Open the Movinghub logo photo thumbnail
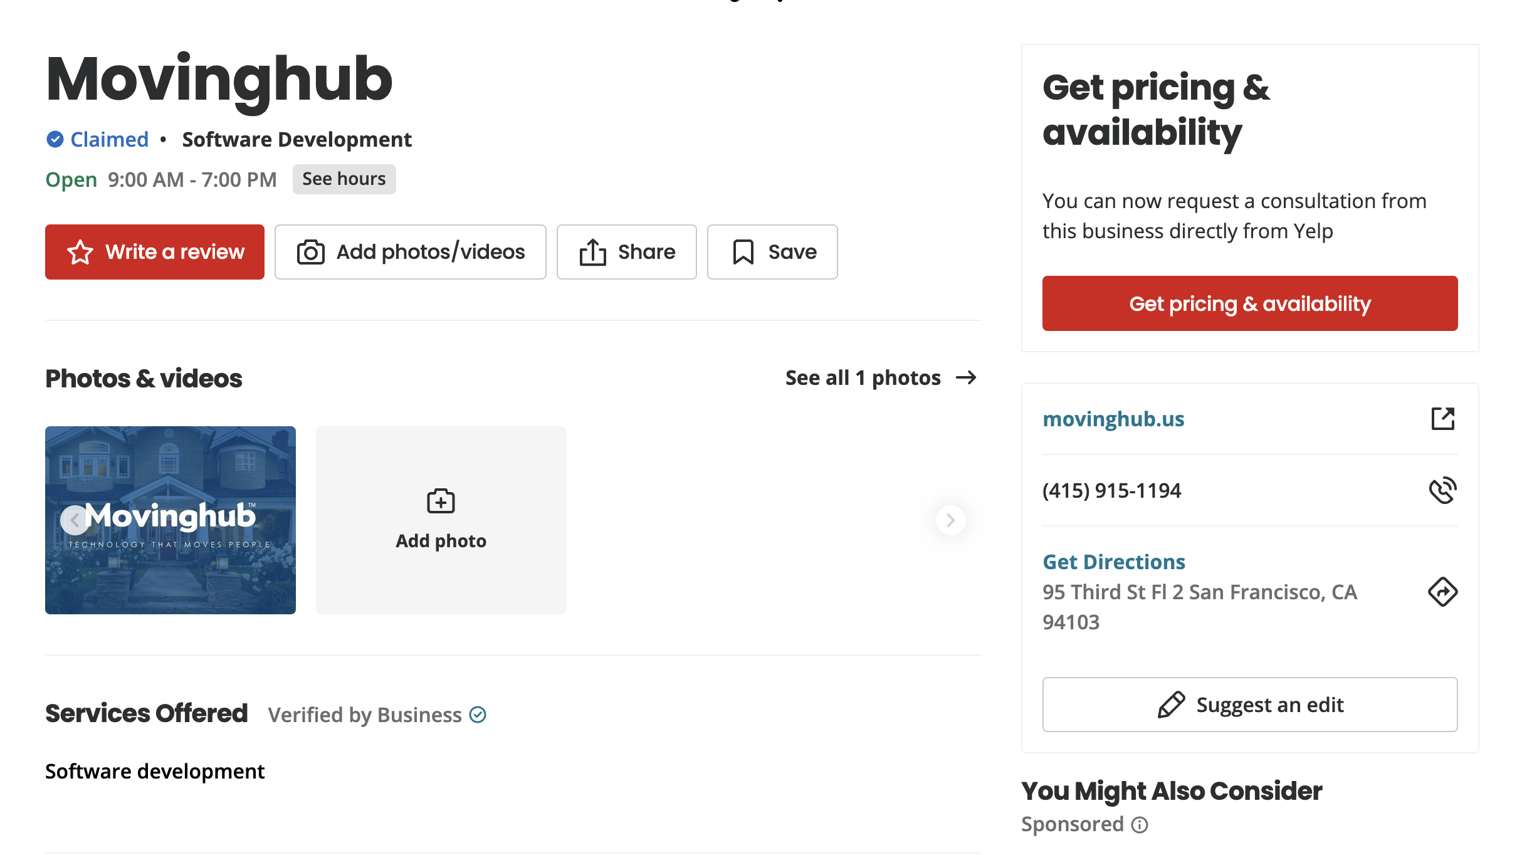Image resolution: width=1522 pixels, height=855 pixels. pyautogui.click(x=171, y=520)
